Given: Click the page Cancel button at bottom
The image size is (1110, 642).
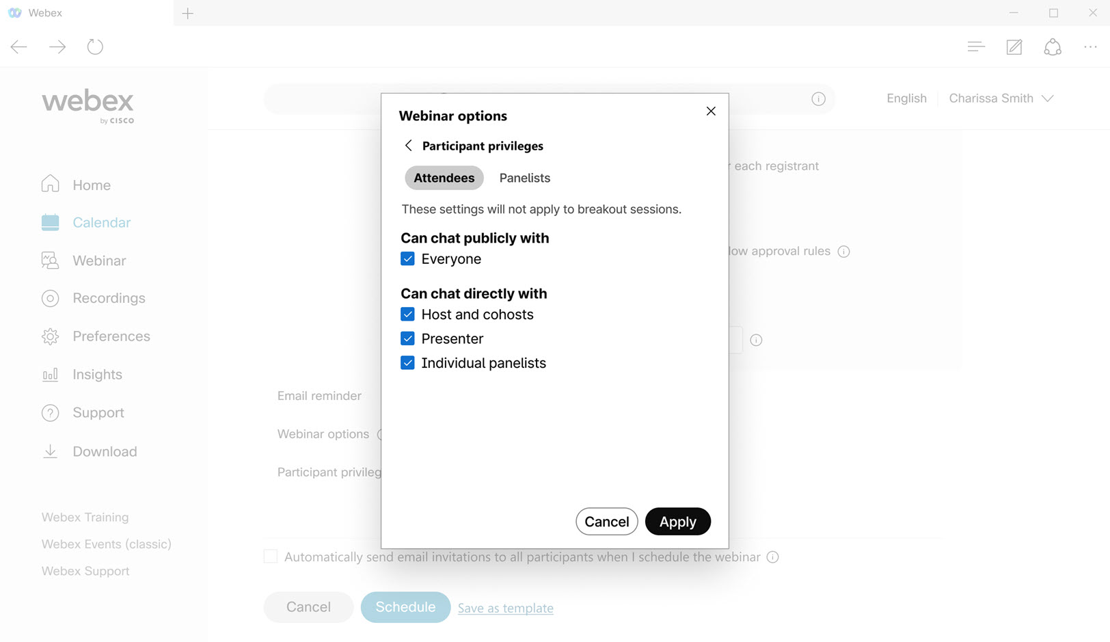Looking at the screenshot, I should click(x=308, y=607).
